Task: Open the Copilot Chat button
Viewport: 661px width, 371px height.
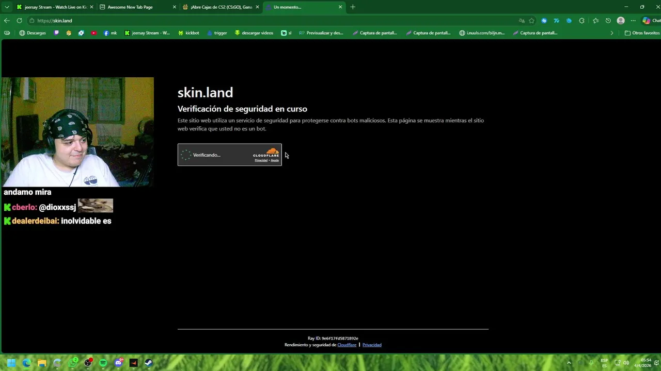Action: point(651,21)
